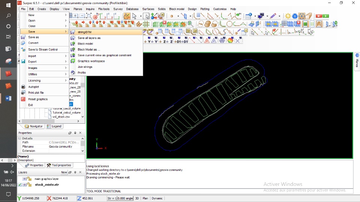This screenshot has height=202, width=360.
Task: Click the orange circle creation icon
Action: point(229,24)
